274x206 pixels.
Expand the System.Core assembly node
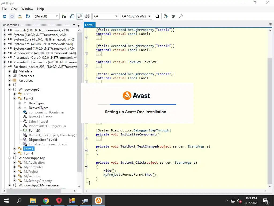pos(4,39)
